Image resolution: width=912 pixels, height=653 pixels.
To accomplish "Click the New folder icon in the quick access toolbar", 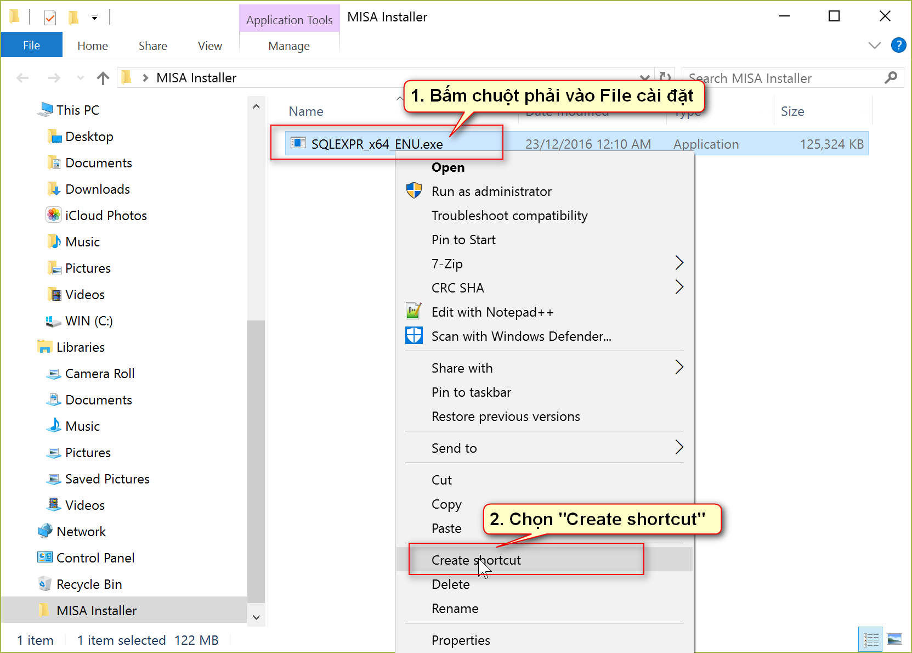I will point(73,18).
